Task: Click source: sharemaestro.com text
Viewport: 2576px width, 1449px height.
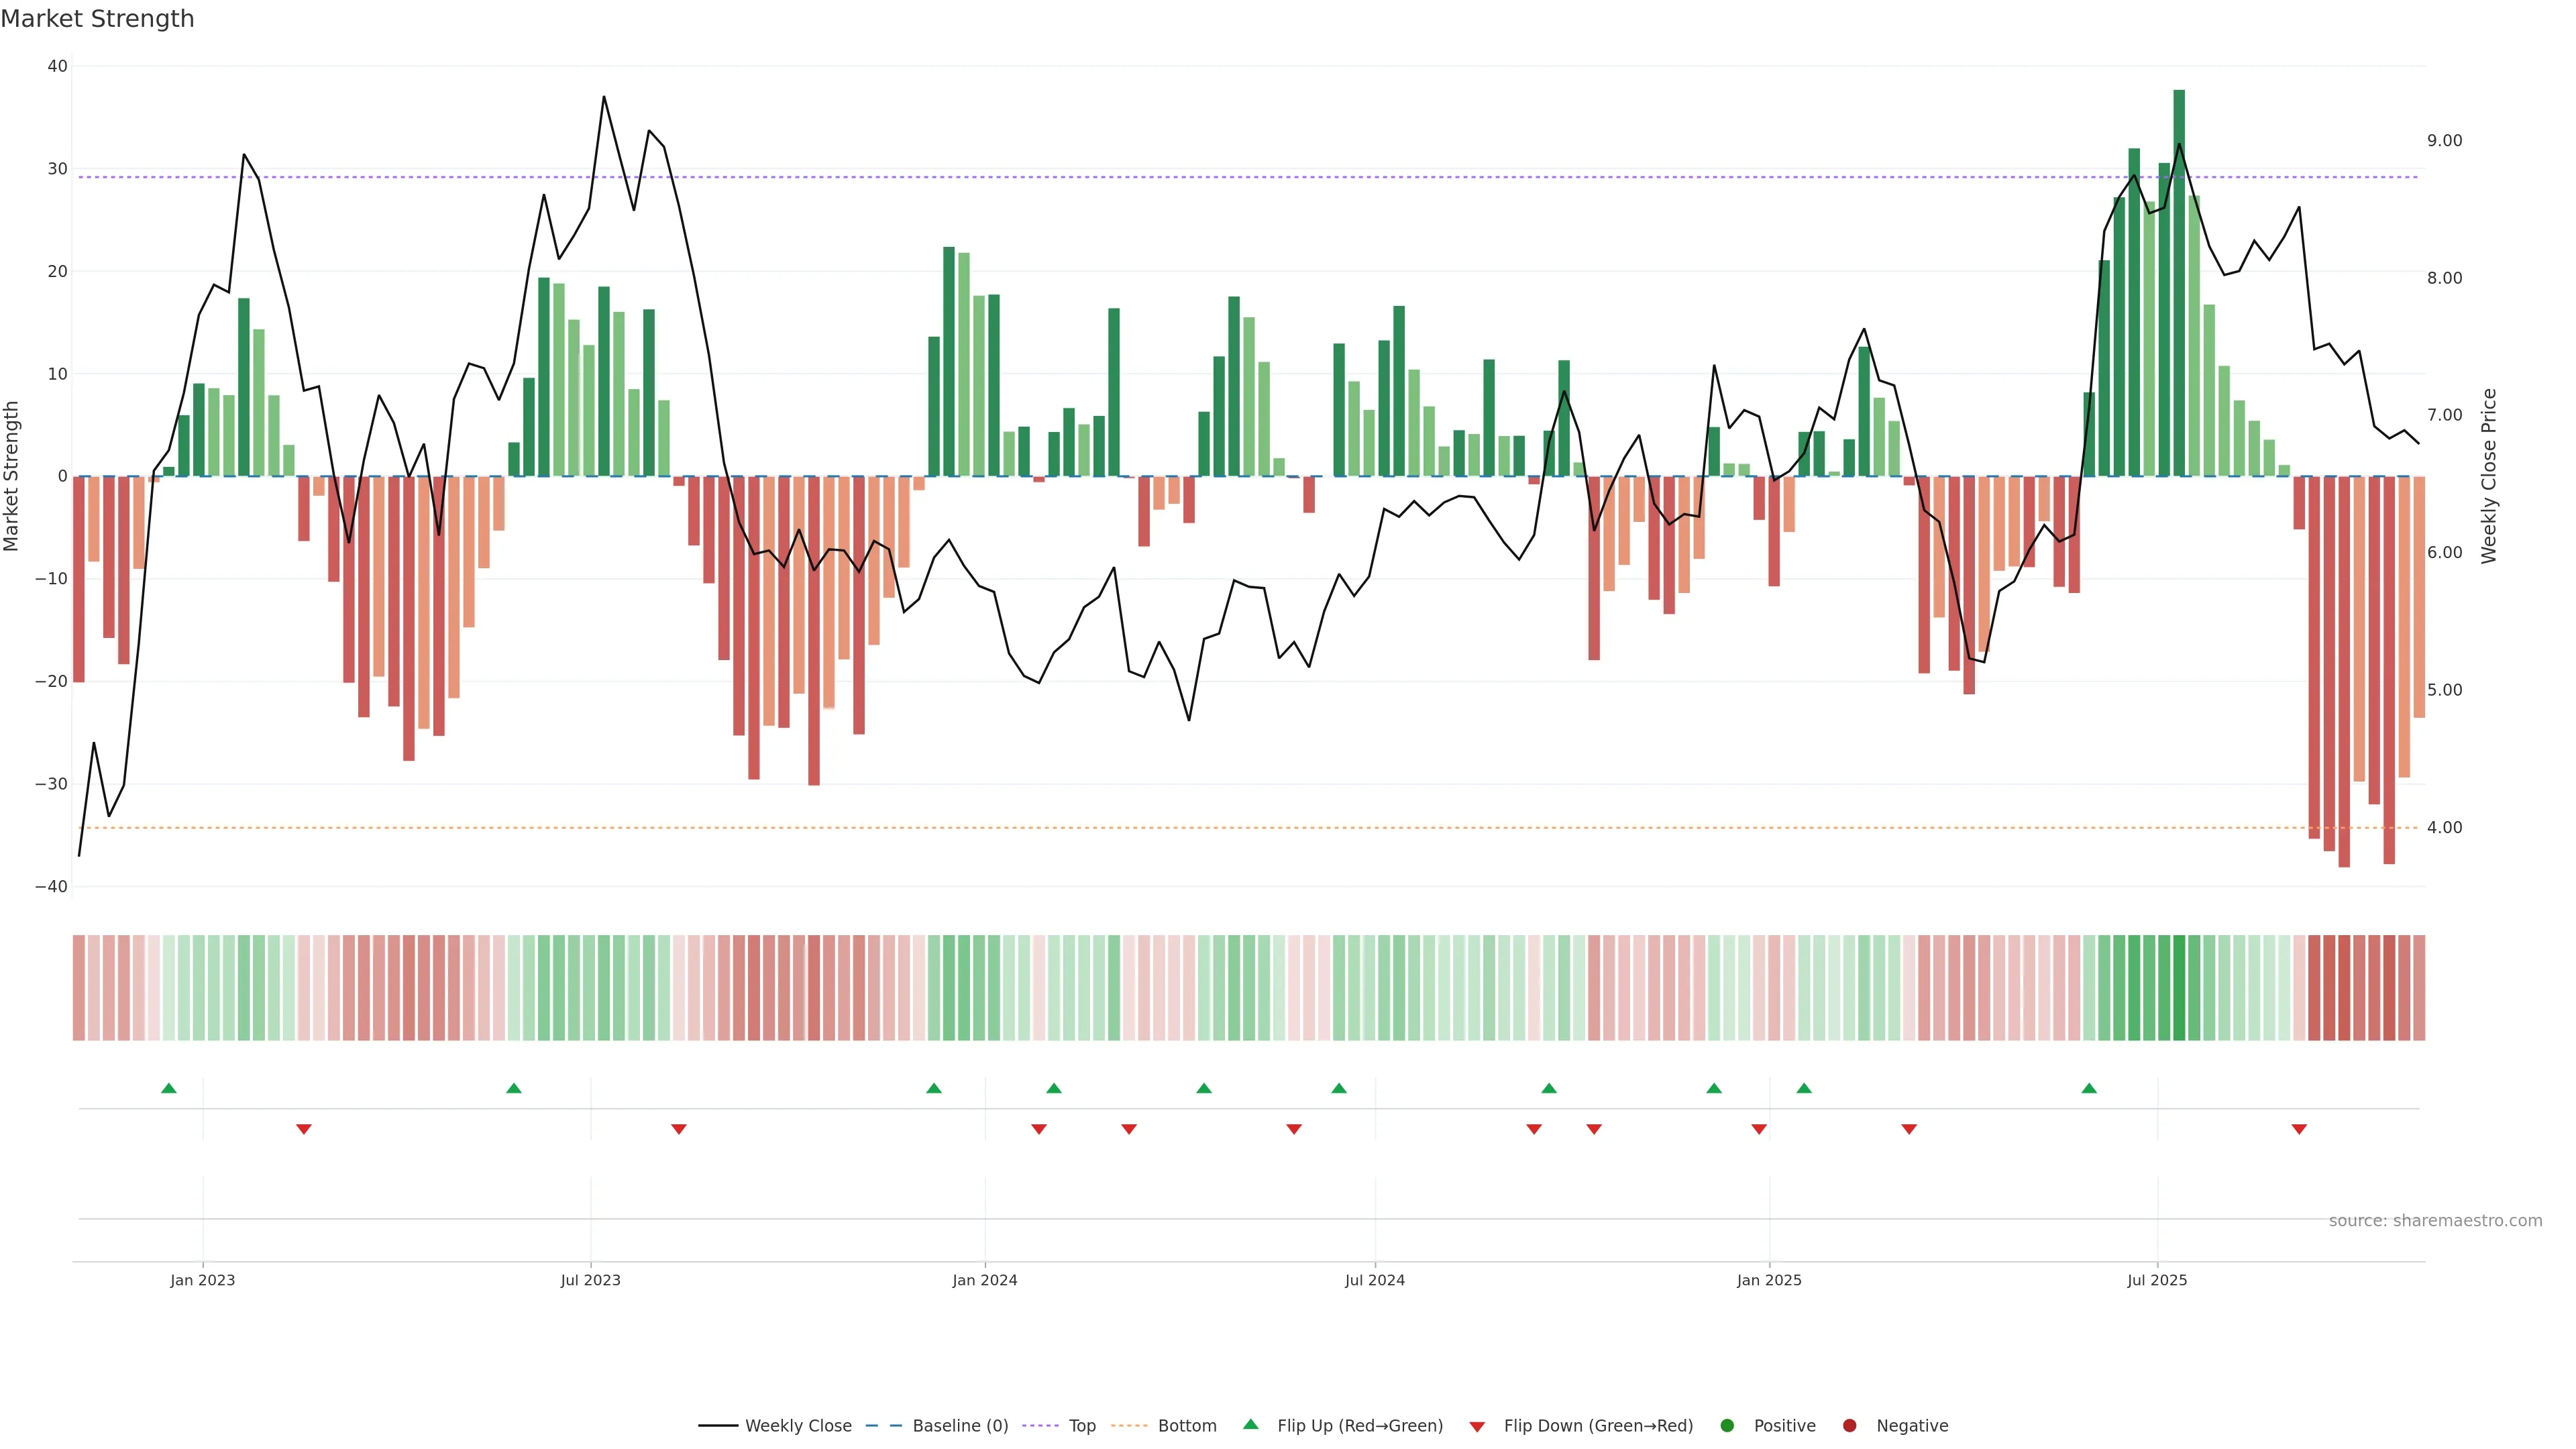Action: tap(2435, 1221)
